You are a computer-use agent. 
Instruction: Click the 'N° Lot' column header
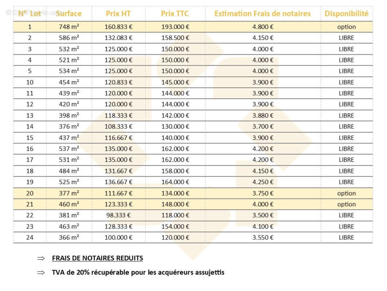point(30,14)
